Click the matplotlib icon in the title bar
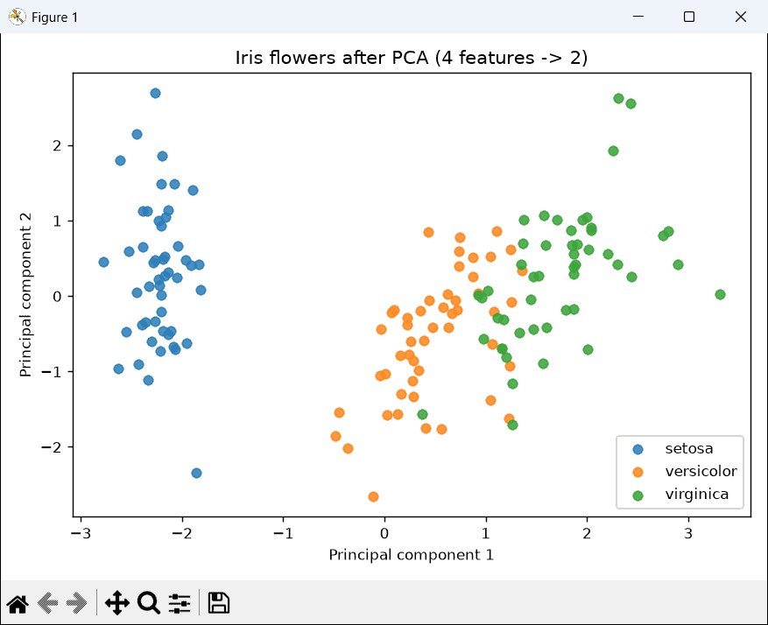Viewport: 768px width, 625px height. pyautogui.click(x=18, y=18)
